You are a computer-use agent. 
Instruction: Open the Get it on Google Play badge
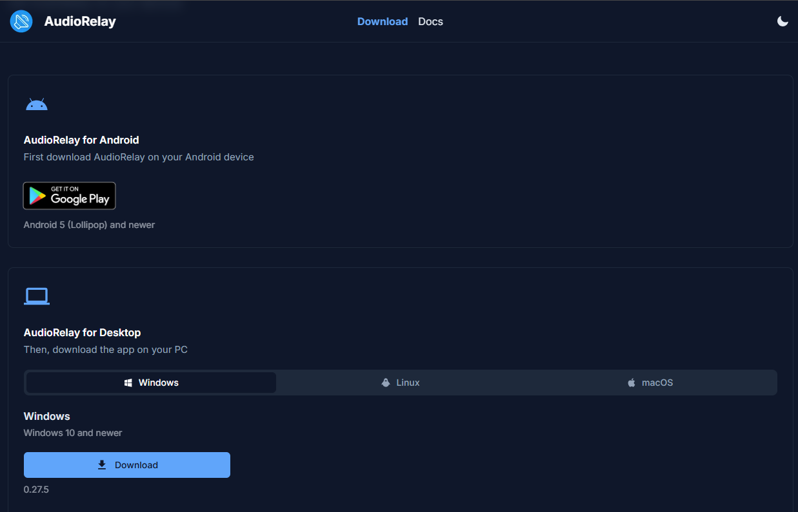coord(70,196)
